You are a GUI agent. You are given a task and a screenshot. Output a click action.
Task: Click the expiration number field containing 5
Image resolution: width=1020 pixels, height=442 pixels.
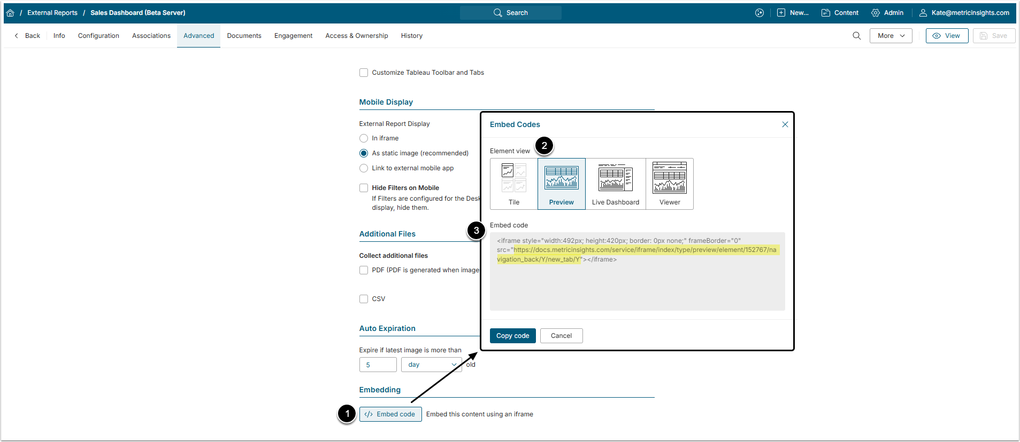(378, 365)
